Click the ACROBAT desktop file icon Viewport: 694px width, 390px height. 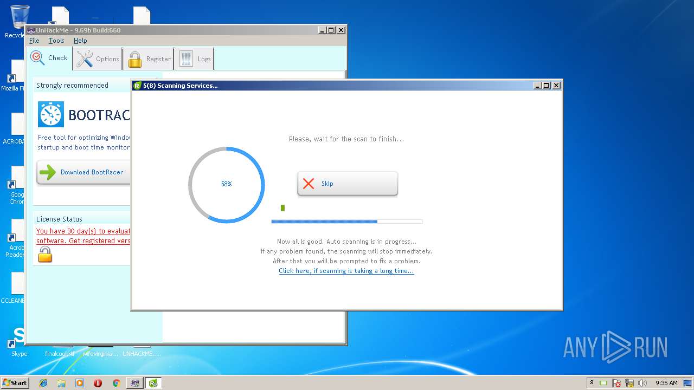pos(14,129)
